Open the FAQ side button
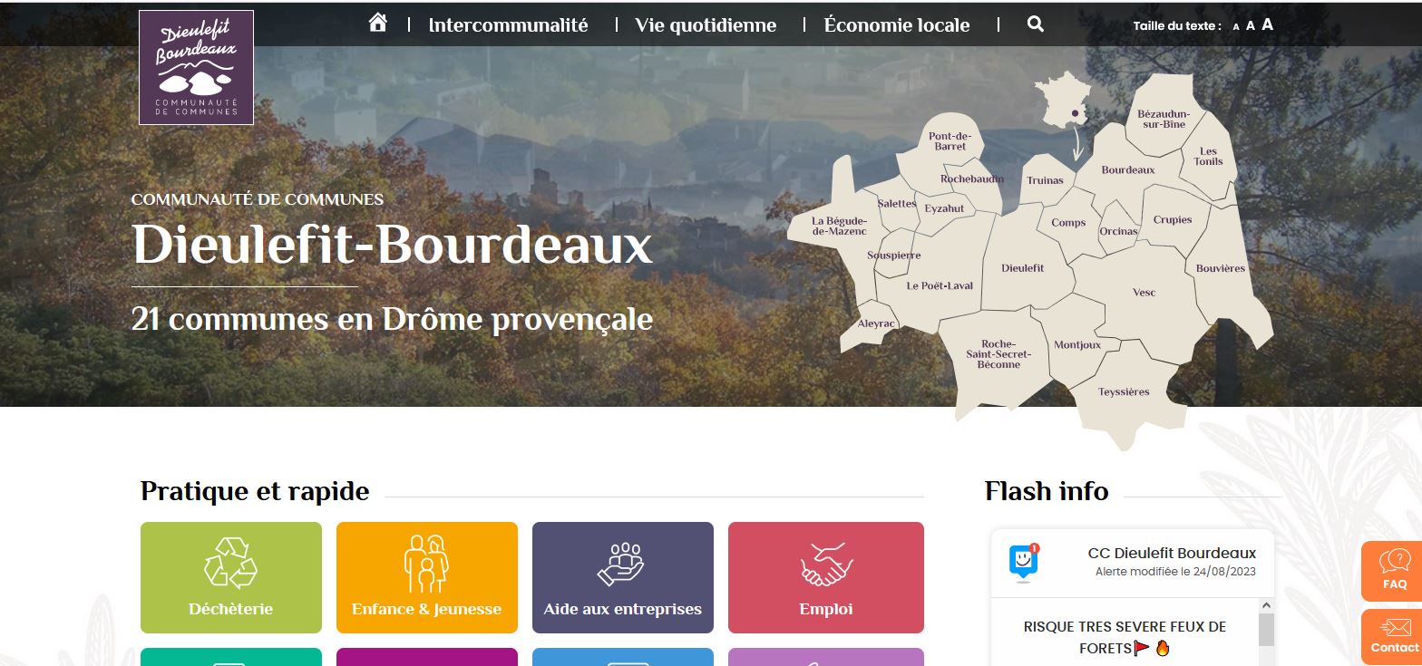This screenshot has height=666, width=1422. point(1392,571)
